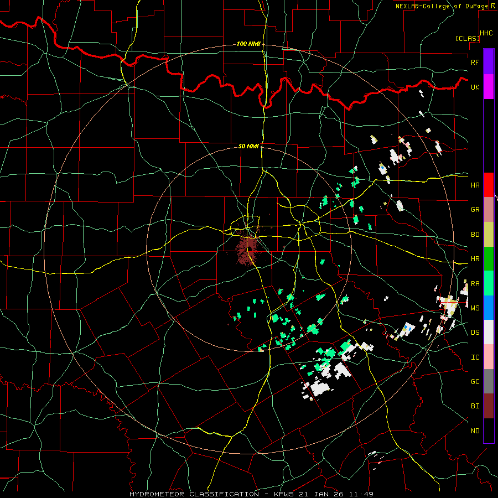Click the RA legend label
This screenshot has height=498, width=498.
pos(475,284)
